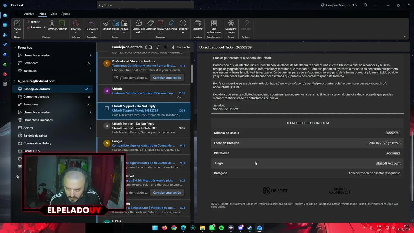The width and height of the screenshot is (414, 233).
Task: Click the message list scrollbar
Action: tap(192, 74)
